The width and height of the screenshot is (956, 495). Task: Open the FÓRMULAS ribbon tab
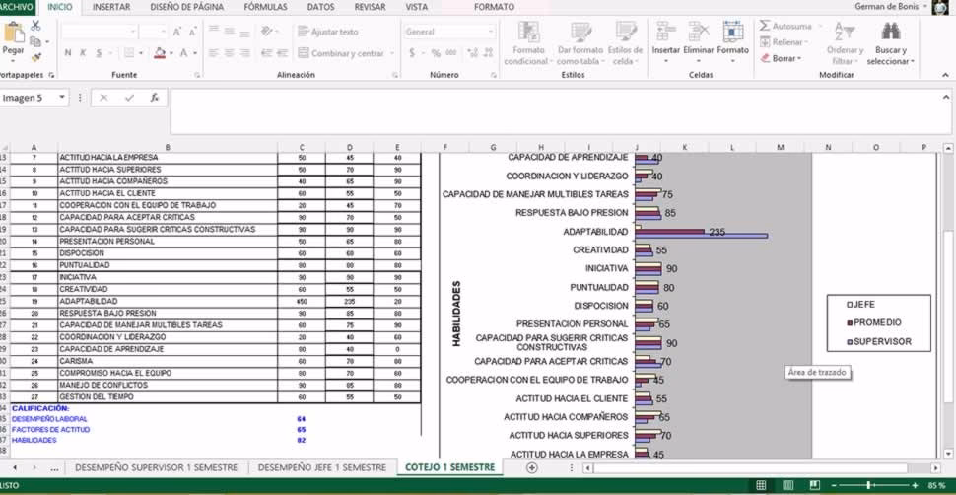pos(265,7)
